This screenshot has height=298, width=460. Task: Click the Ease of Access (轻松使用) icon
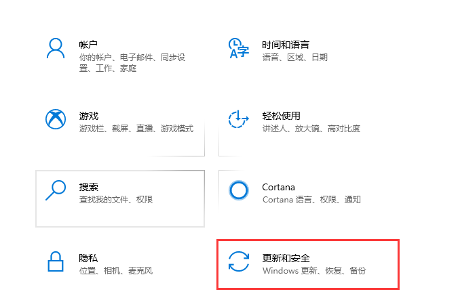tap(238, 119)
